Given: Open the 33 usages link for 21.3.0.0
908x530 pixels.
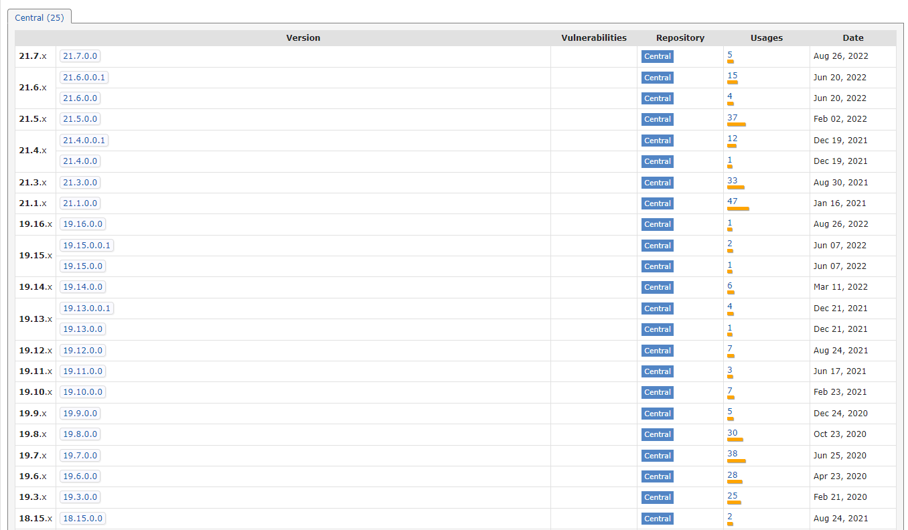Looking at the screenshot, I should pyautogui.click(x=733, y=181).
